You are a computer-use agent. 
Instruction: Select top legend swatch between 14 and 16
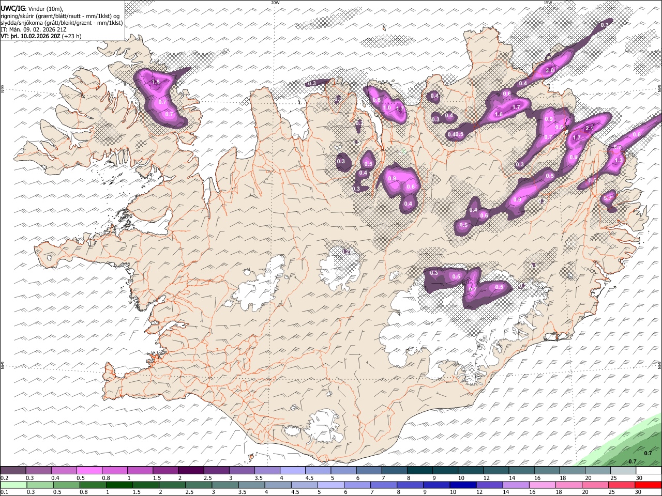click(521, 470)
